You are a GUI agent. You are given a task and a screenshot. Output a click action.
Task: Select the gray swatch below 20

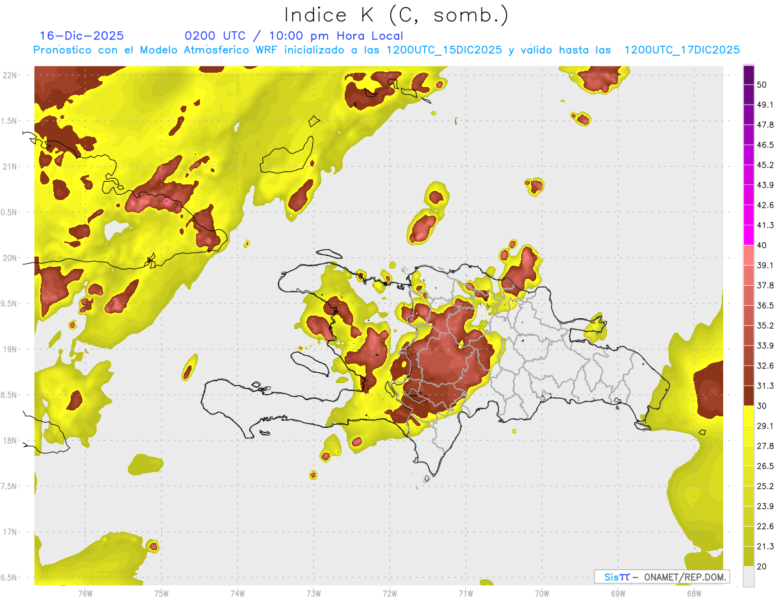coord(749,577)
